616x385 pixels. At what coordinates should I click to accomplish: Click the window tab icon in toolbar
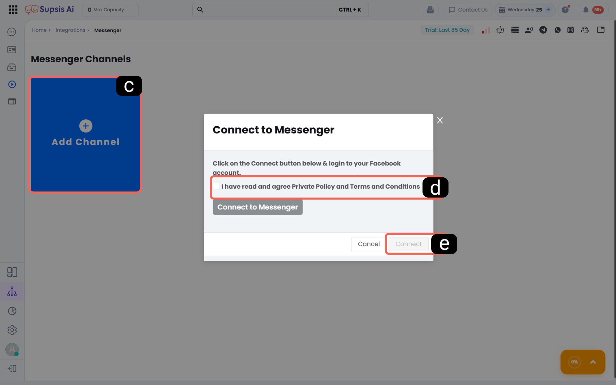pos(601,30)
